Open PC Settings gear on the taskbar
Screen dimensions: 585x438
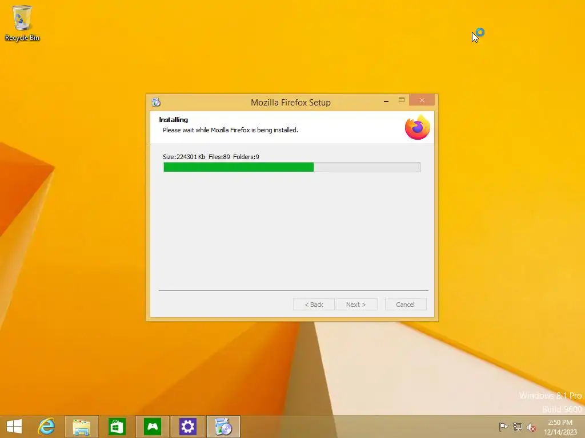187,427
